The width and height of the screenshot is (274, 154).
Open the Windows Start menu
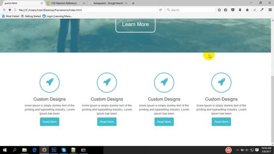pyautogui.click(x=5, y=150)
